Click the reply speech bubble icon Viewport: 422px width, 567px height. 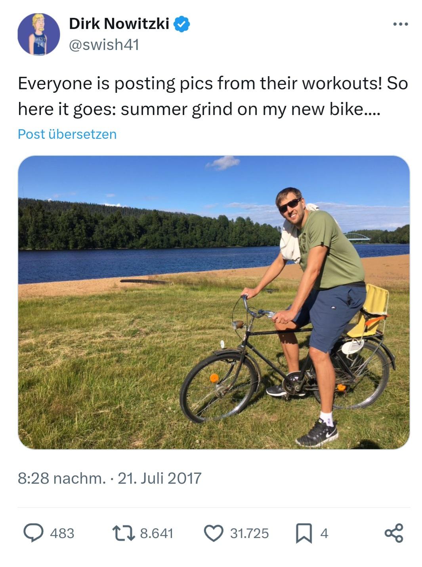34,533
